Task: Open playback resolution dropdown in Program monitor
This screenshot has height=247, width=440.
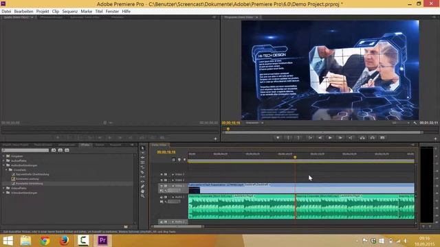Action: coord(401,123)
